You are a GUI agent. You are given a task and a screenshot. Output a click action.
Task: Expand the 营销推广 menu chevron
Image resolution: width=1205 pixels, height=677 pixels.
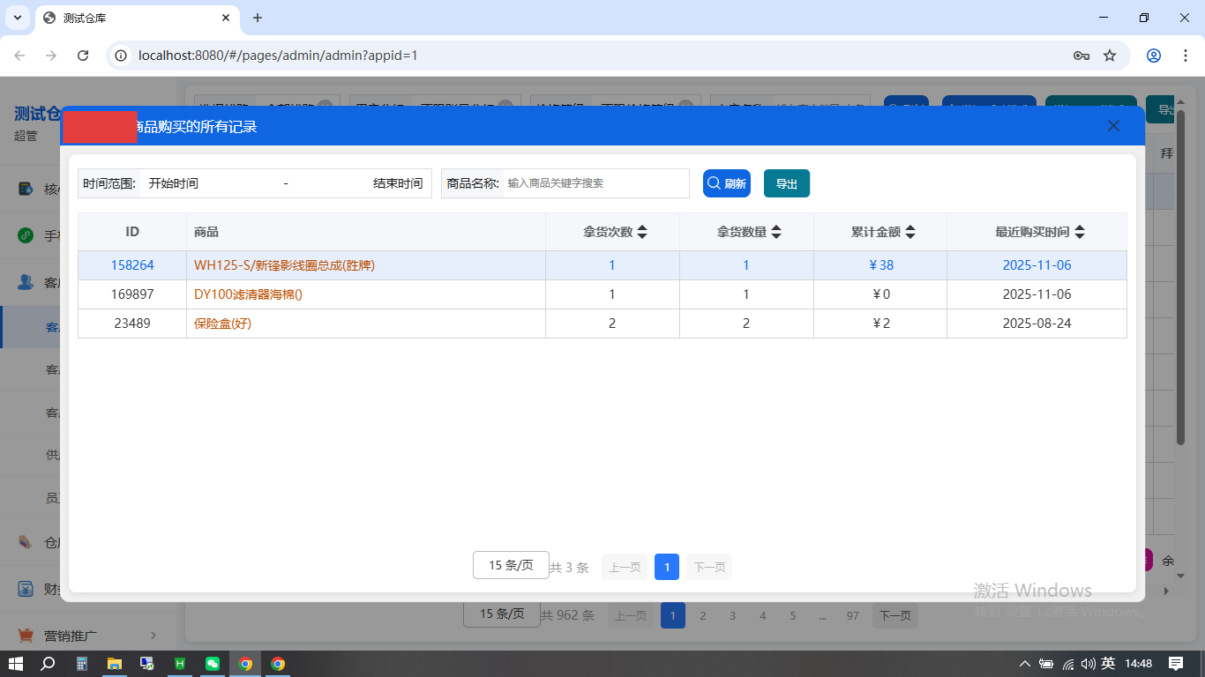(x=152, y=635)
